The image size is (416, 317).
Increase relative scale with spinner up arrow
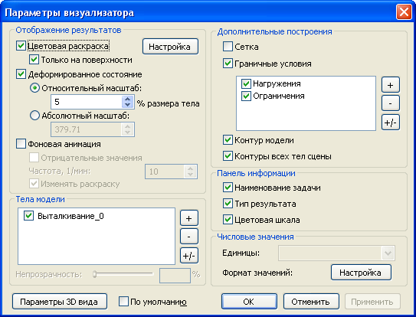coord(128,99)
